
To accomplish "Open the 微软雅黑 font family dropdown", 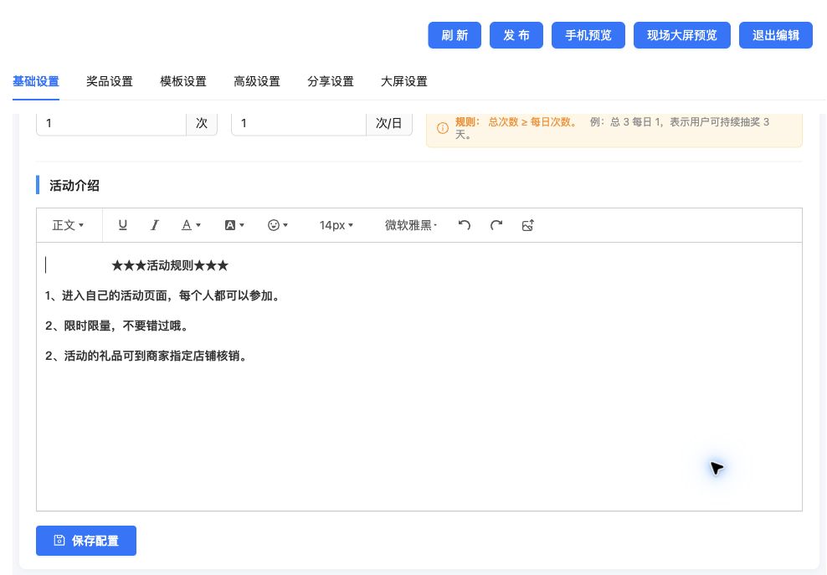I will 411,225.
